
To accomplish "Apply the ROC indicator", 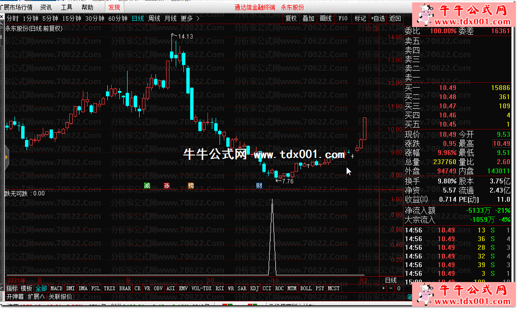I will click(280, 288).
